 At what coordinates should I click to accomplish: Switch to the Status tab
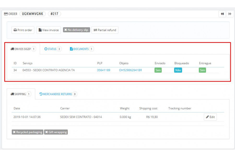pyautogui.click(x=53, y=49)
